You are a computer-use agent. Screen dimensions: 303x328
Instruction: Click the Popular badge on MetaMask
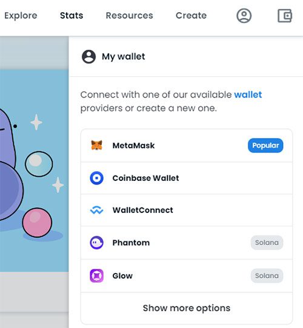point(265,145)
